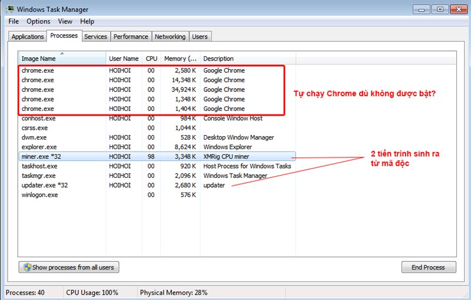
Task: Open the View menu
Action: 65,22
